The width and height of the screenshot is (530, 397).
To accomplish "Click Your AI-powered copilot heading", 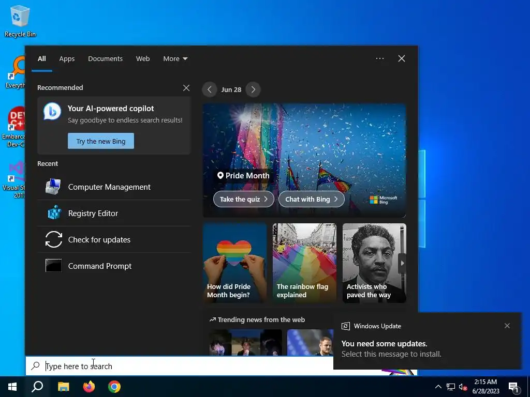I will (x=111, y=109).
